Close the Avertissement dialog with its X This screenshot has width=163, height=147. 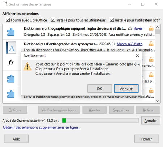point(137,55)
